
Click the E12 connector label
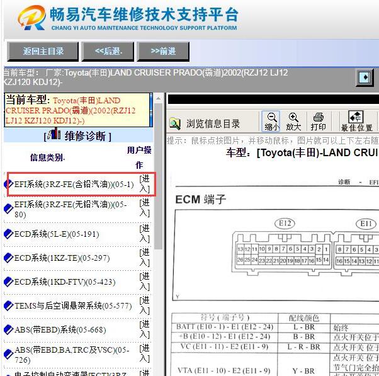click(285, 223)
